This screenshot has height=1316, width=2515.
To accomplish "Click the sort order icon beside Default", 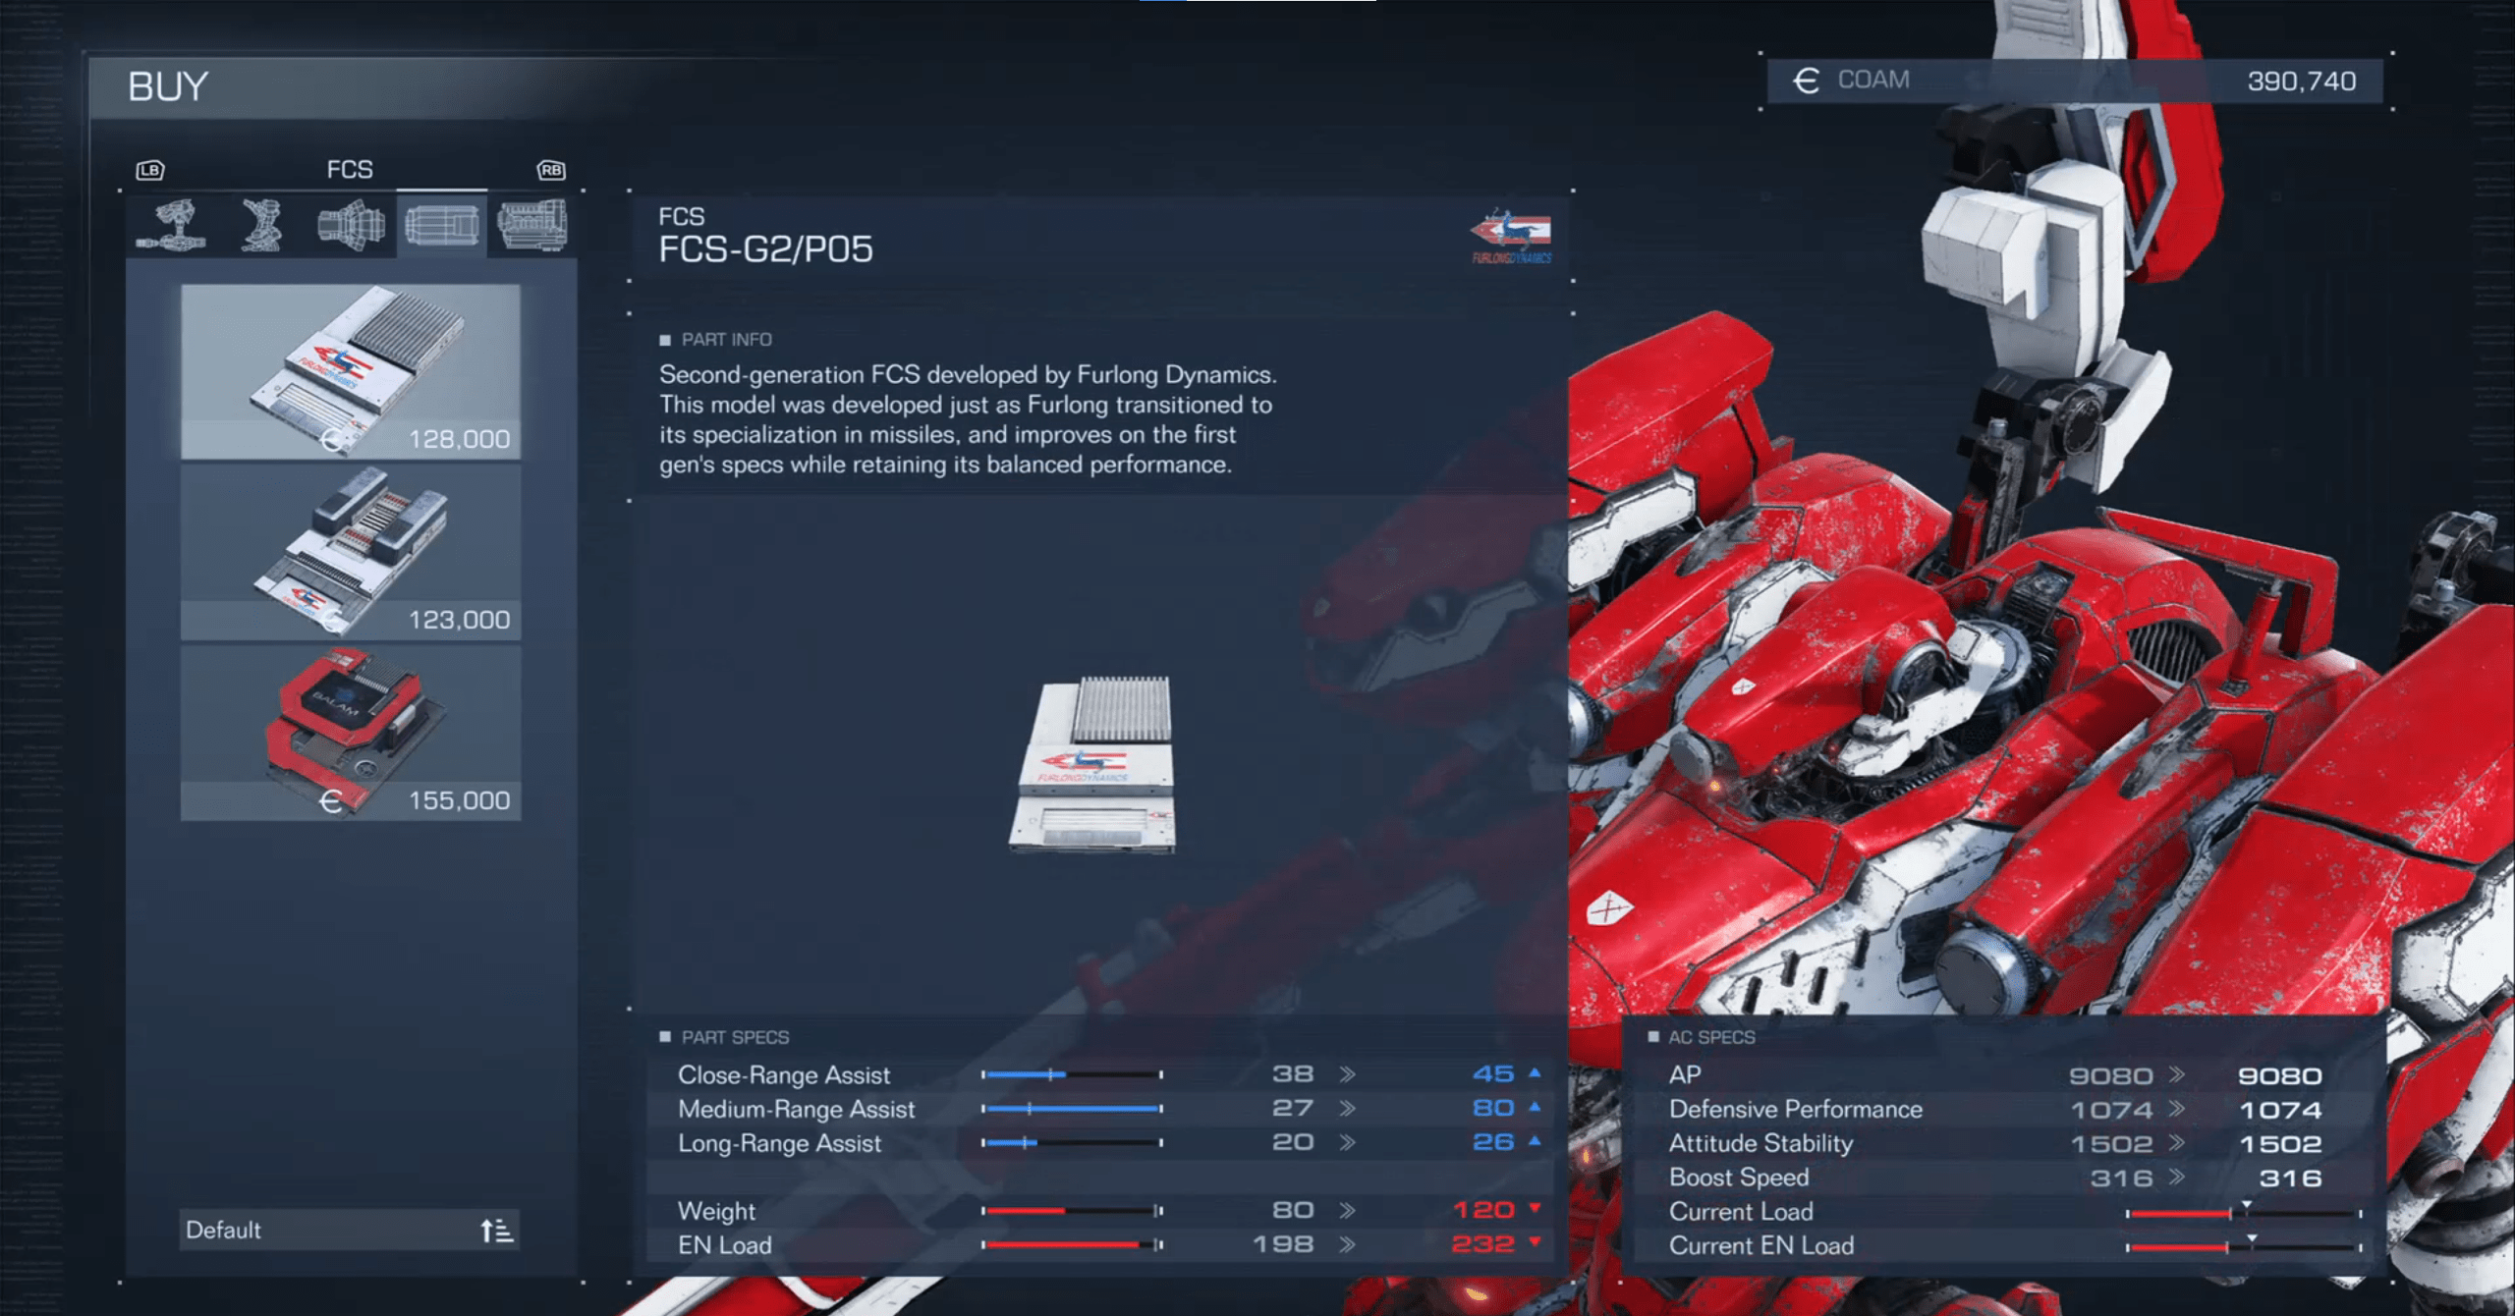I will [497, 1231].
